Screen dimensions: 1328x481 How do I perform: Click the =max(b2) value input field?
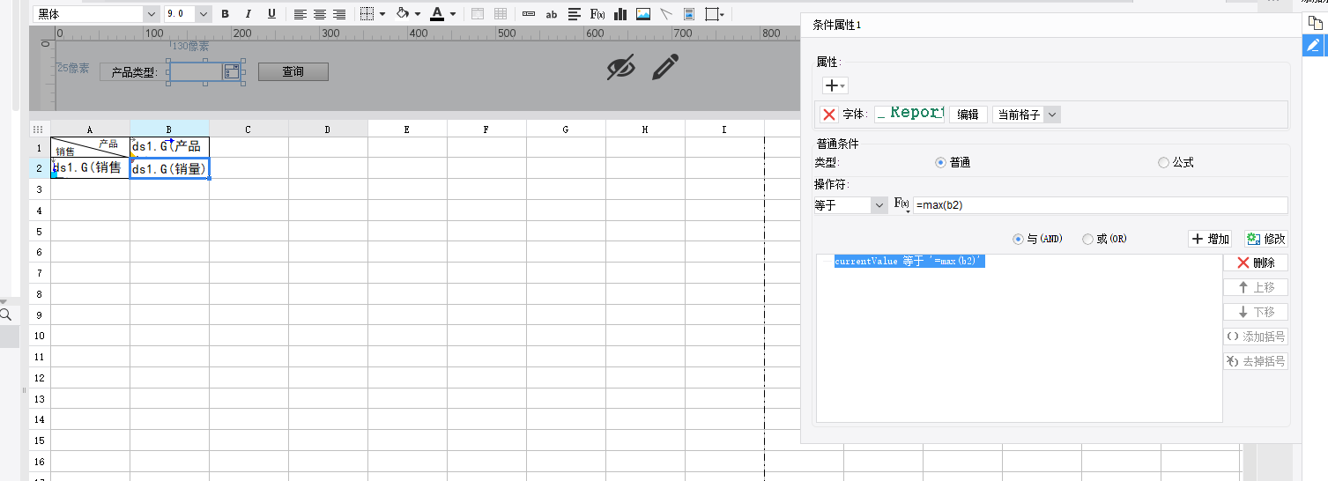tap(1100, 205)
